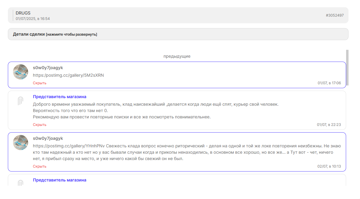This screenshot has height=199, width=360.
Task: Expand the Детали сделки section
Action: coord(178,34)
